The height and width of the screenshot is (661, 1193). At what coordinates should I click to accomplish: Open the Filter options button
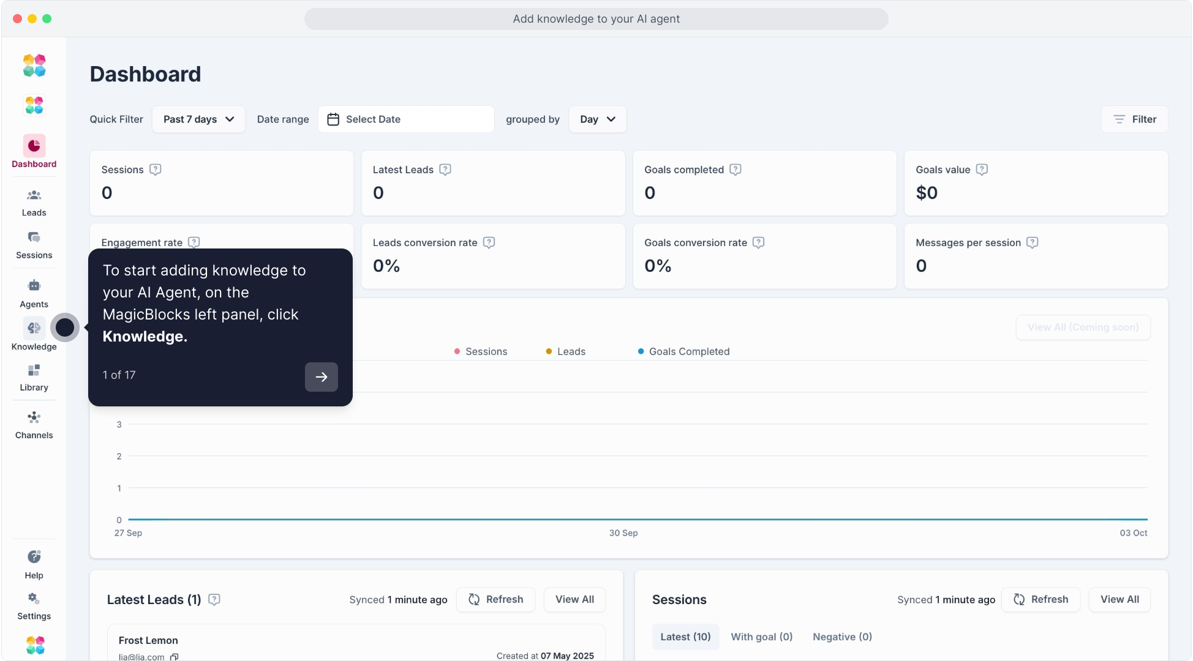click(1134, 119)
